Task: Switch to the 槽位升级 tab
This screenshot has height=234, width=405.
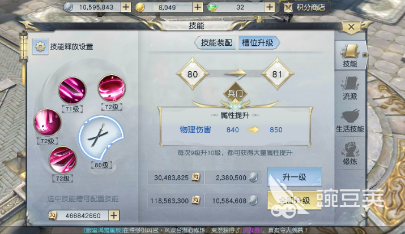Action: pyautogui.click(x=258, y=42)
